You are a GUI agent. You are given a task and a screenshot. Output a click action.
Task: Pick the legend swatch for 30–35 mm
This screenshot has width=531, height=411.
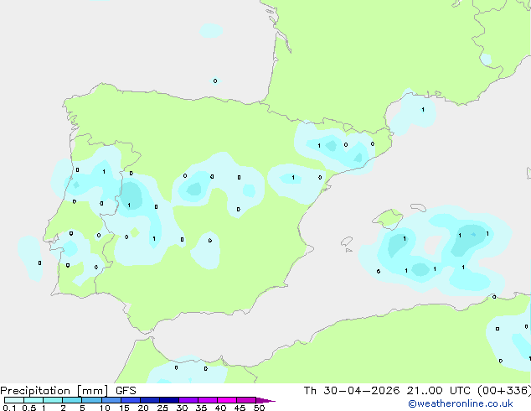(188, 400)
